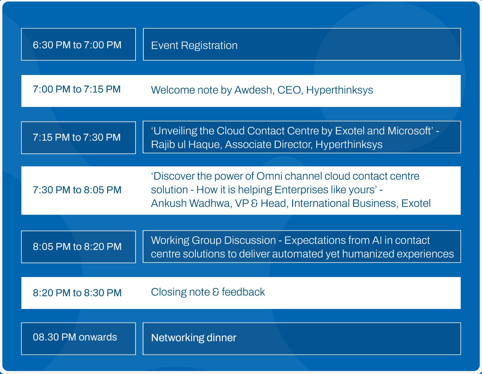Click the 'Unveiling the Cloud Contact Centre' session
Viewport: 482px width, 374px height.
click(302, 137)
